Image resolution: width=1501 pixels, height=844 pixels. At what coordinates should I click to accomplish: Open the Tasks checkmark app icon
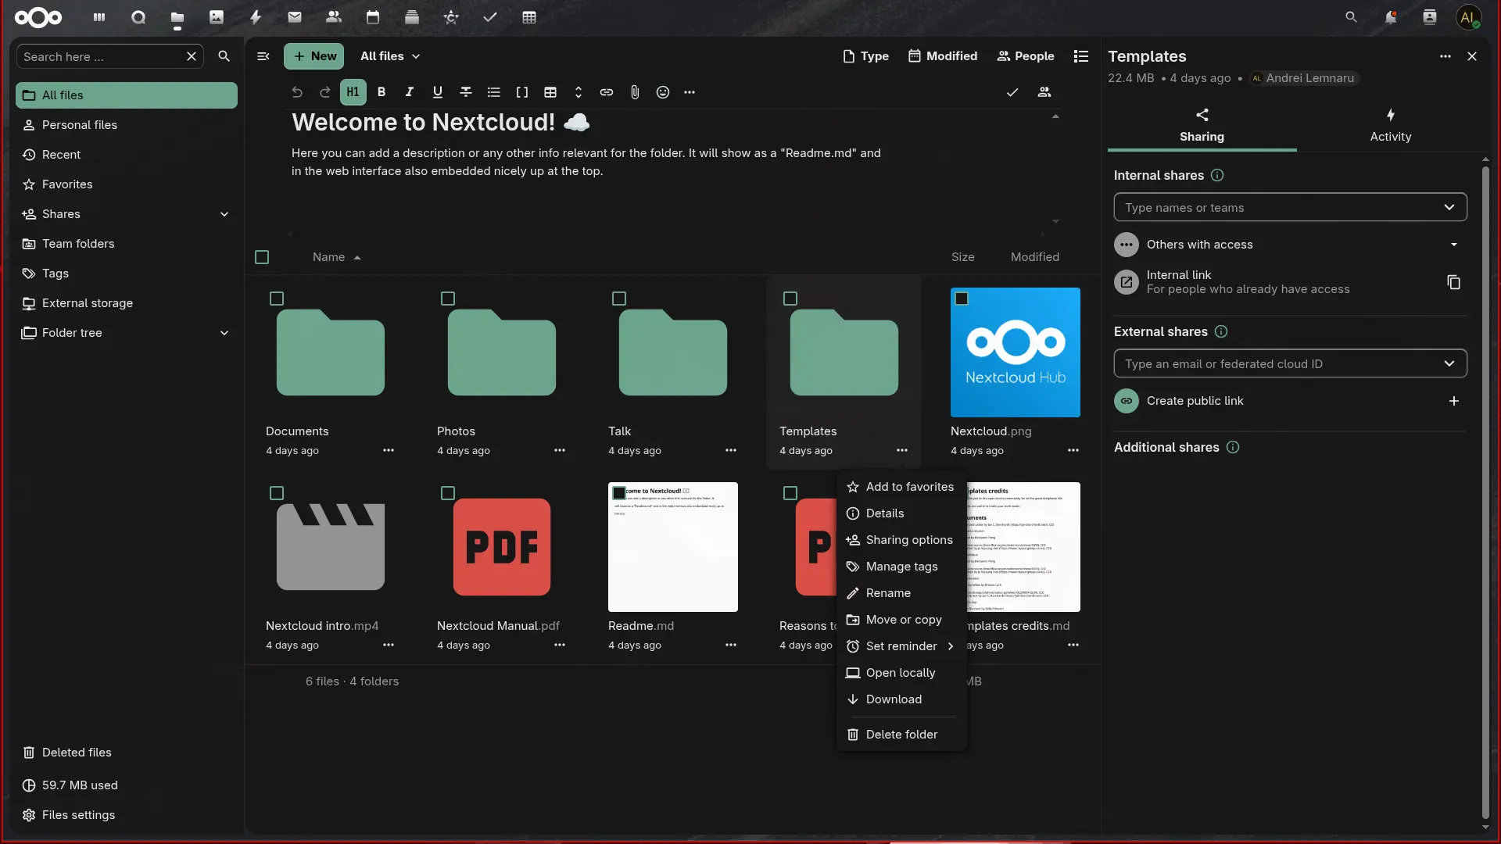[490, 17]
